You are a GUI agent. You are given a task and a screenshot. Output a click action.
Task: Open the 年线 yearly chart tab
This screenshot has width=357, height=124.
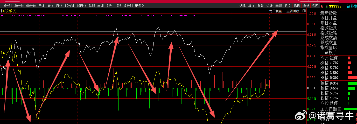coord(100,6)
